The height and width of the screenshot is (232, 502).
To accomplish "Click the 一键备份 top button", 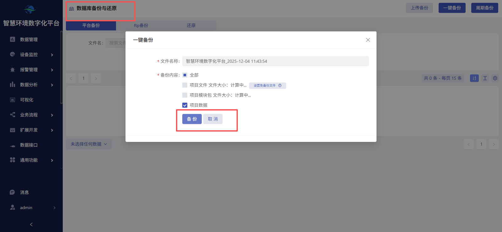I will (x=452, y=8).
